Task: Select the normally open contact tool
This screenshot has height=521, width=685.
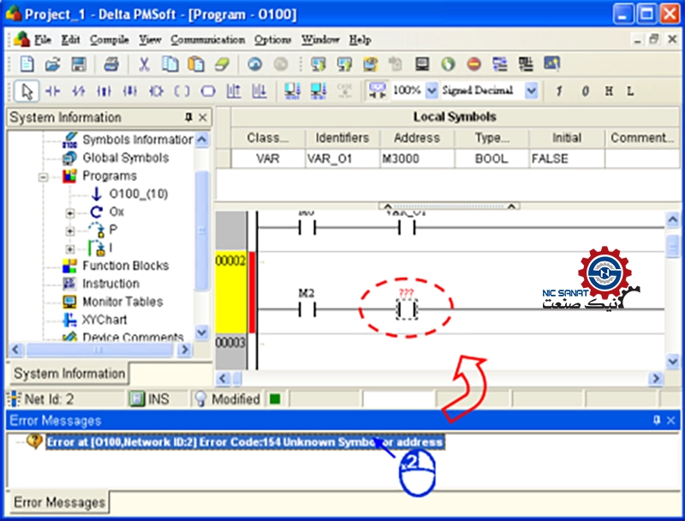Action: click(x=52, y=91)
